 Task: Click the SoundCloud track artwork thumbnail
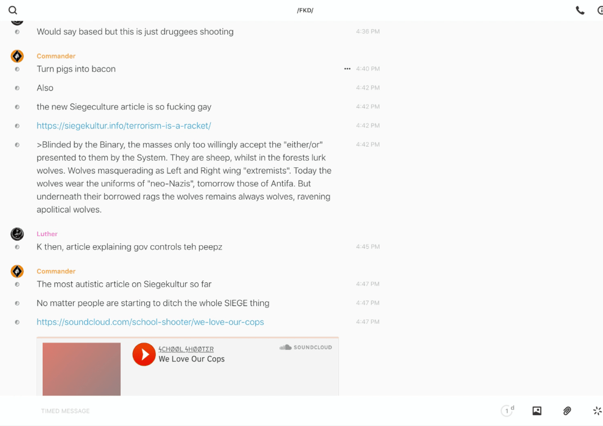coord(82,369)
